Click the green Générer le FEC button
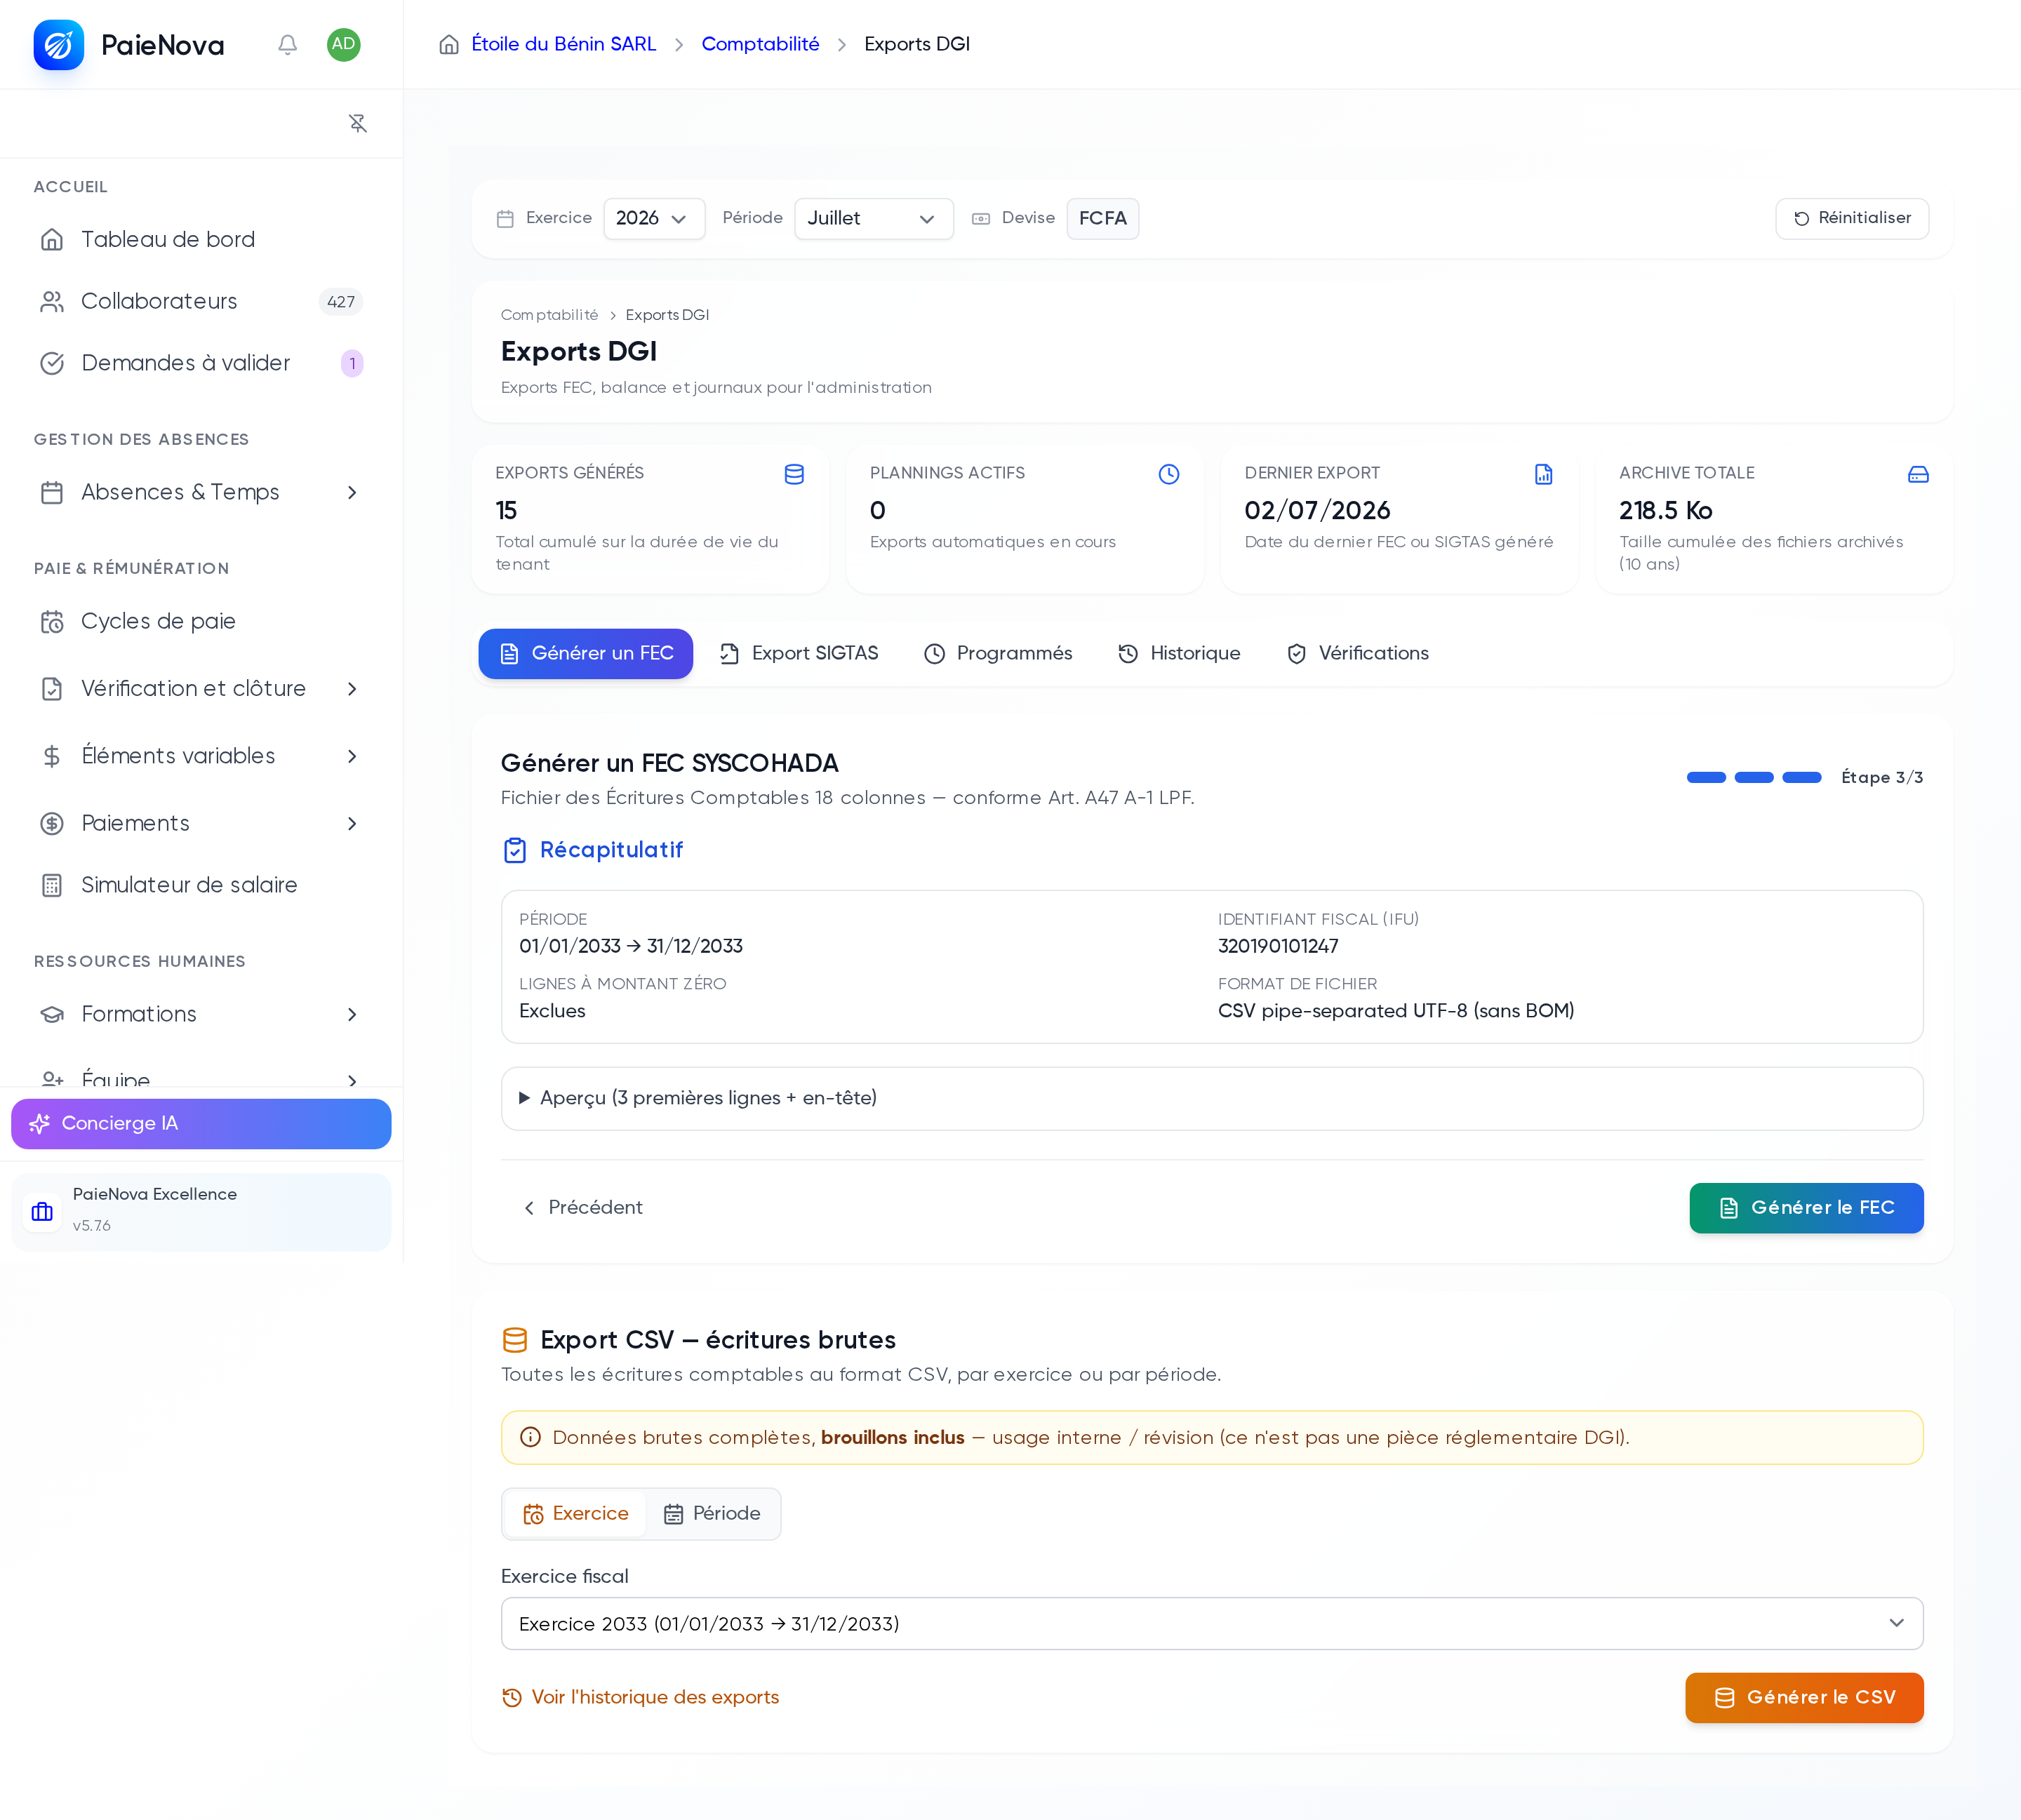The width and height of the screenshot is (2021, 1820). coord(1806,1208)
